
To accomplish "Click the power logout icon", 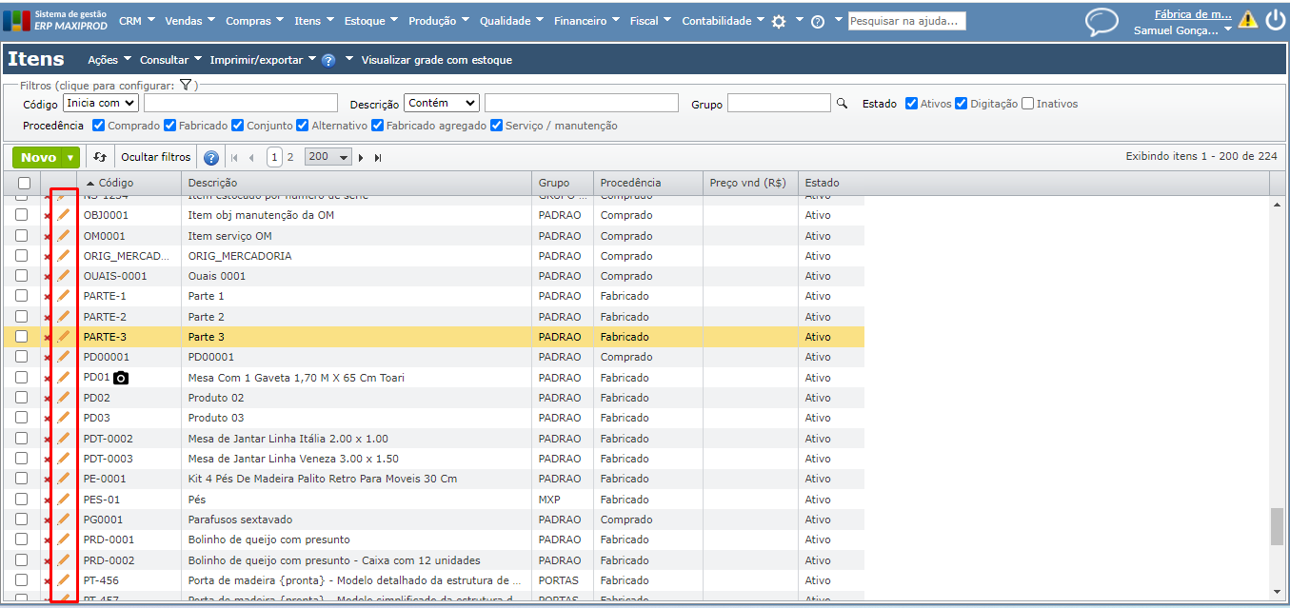I will click(x=1275, y=20).
